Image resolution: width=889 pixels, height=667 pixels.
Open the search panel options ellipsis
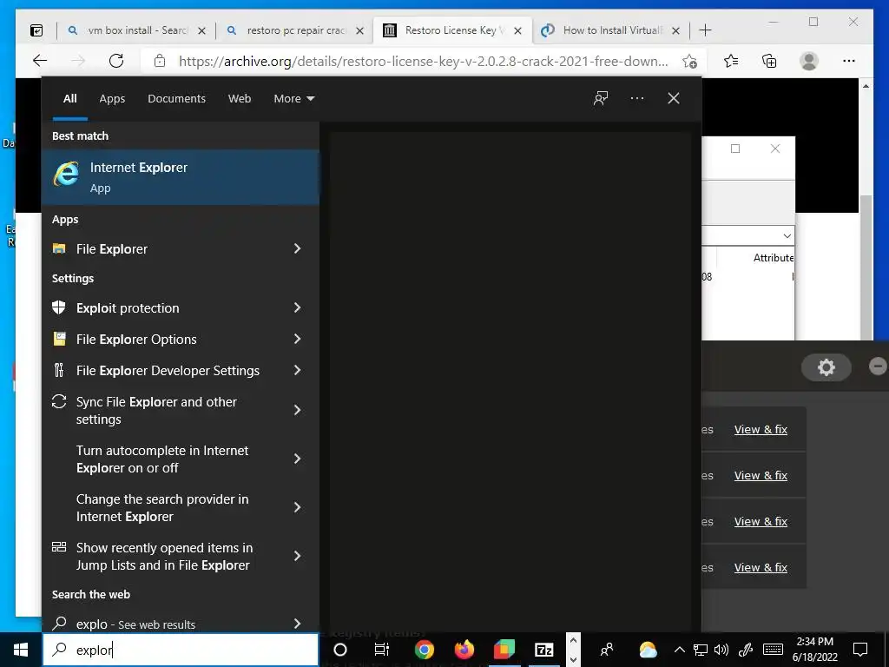(x=637, y=98)
